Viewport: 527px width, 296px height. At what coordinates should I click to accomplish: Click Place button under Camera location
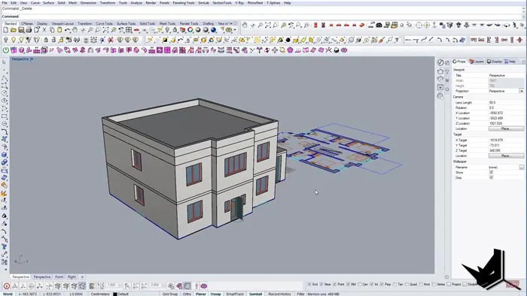pos(506,128)
